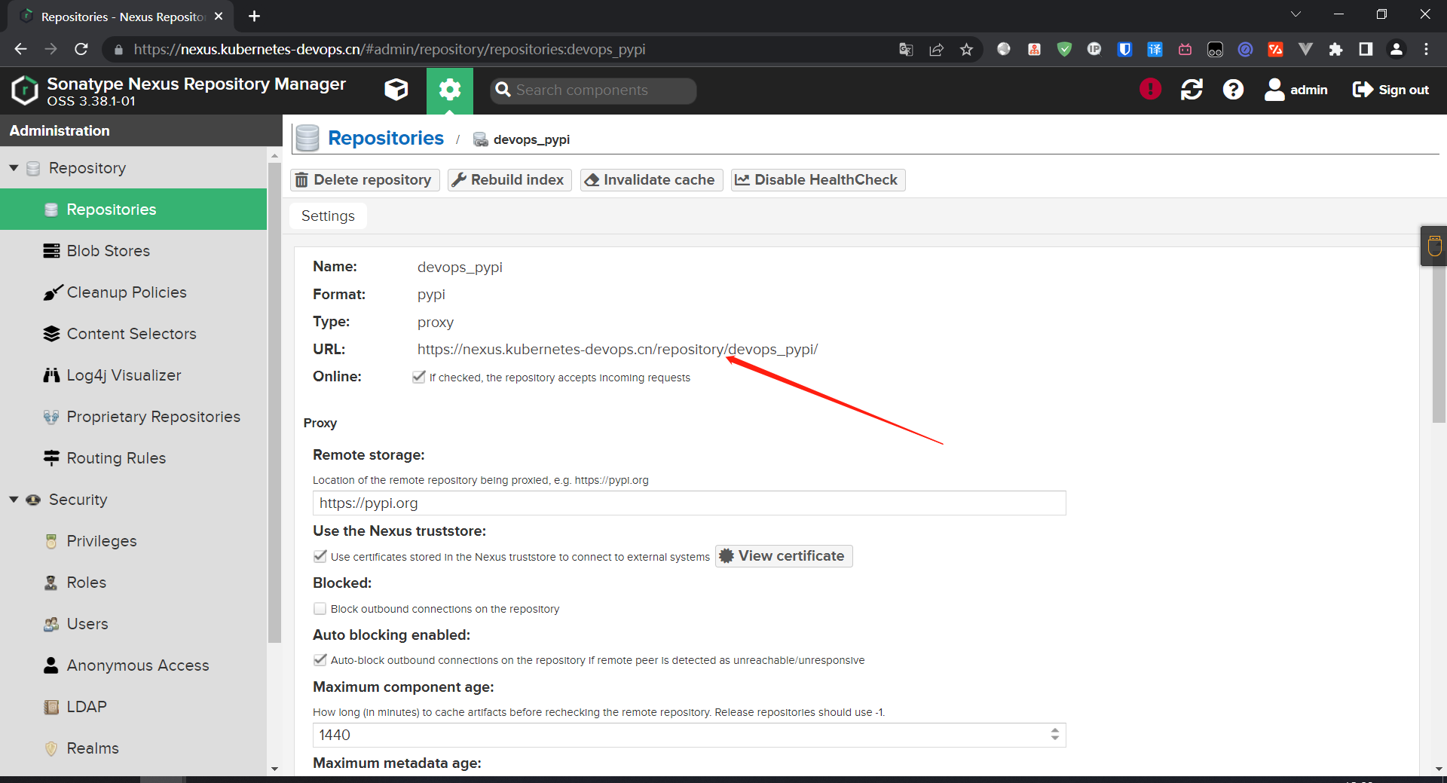Screen dimensions: 1447x783
Task: Open the tab search dropdown arrow
Action: click(x=1296, y=14)
